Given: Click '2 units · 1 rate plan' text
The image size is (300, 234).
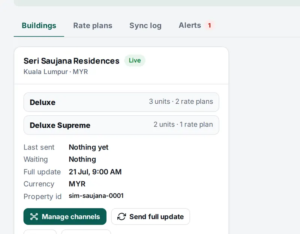Looking at the screenshot, I should [183, 124].
